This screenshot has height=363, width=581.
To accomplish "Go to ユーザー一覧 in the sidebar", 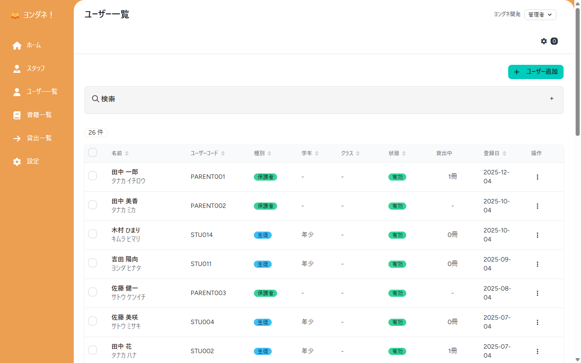I will tap(42, 92).
